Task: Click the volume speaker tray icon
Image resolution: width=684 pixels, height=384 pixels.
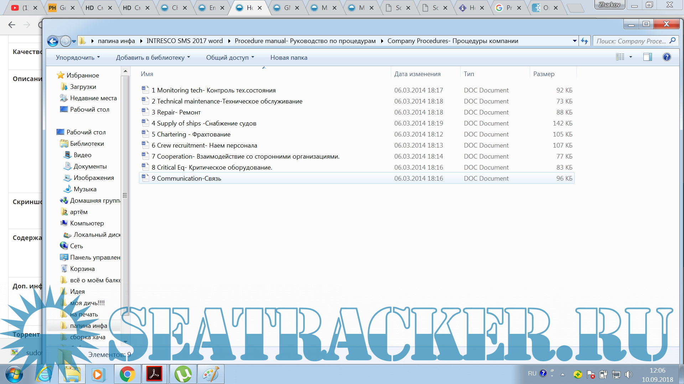Action: [628, 374]
